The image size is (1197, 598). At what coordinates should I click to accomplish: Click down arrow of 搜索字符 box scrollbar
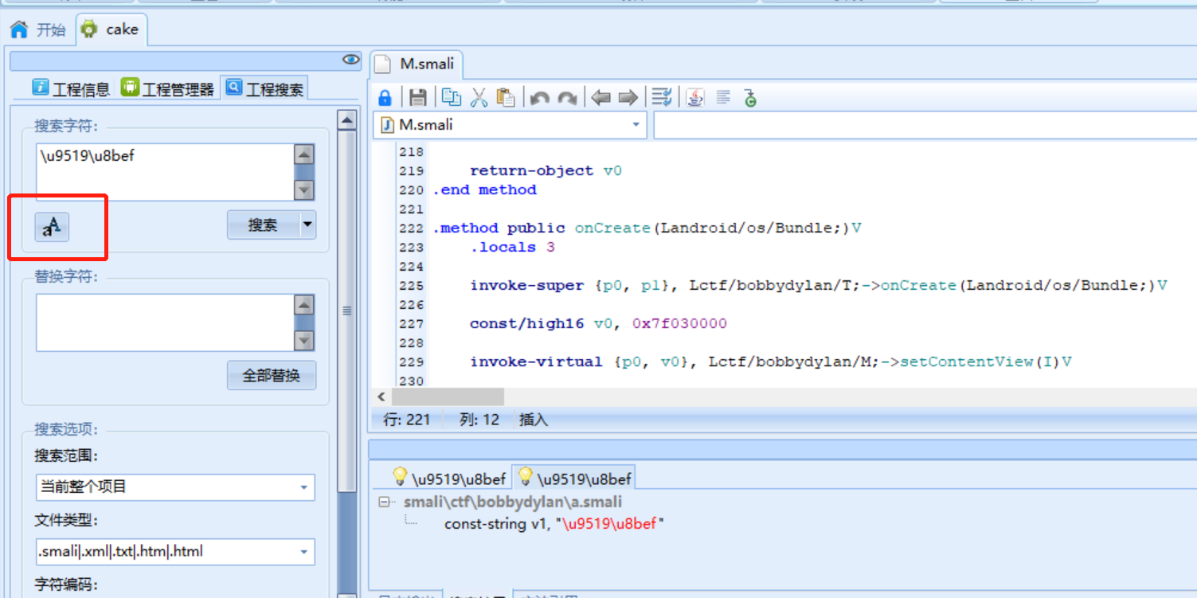[x=304, y=190]
